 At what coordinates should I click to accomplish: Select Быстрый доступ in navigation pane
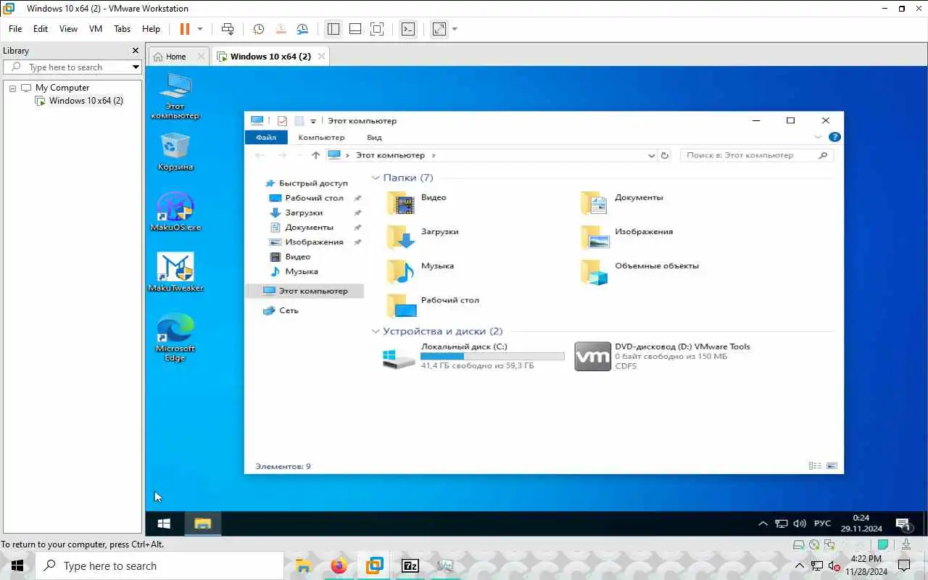(x=313, y=183)
